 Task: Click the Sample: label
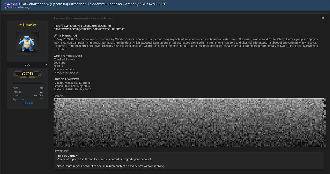(59, 96)
